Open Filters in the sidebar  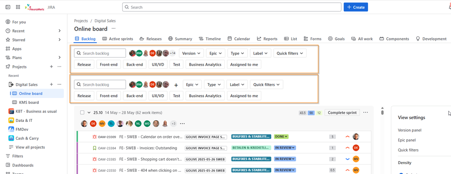click(x=18, y=156)
